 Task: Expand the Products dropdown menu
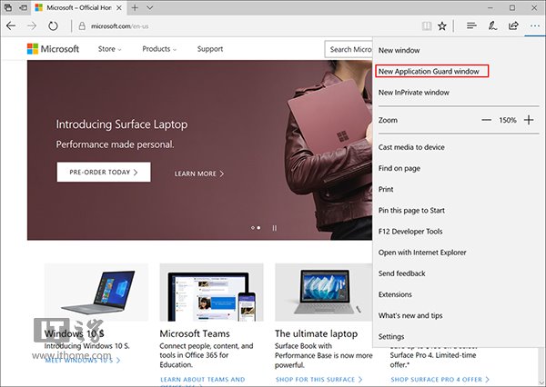[x=159, y=49]
